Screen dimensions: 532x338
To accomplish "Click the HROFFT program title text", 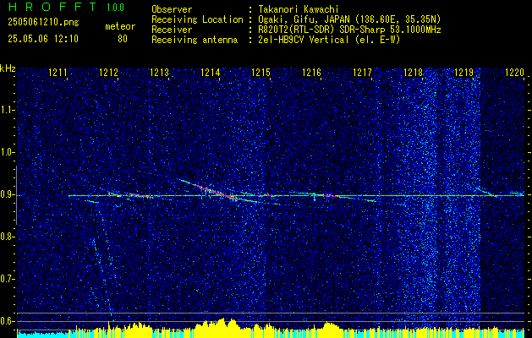I will pos(52,7).
